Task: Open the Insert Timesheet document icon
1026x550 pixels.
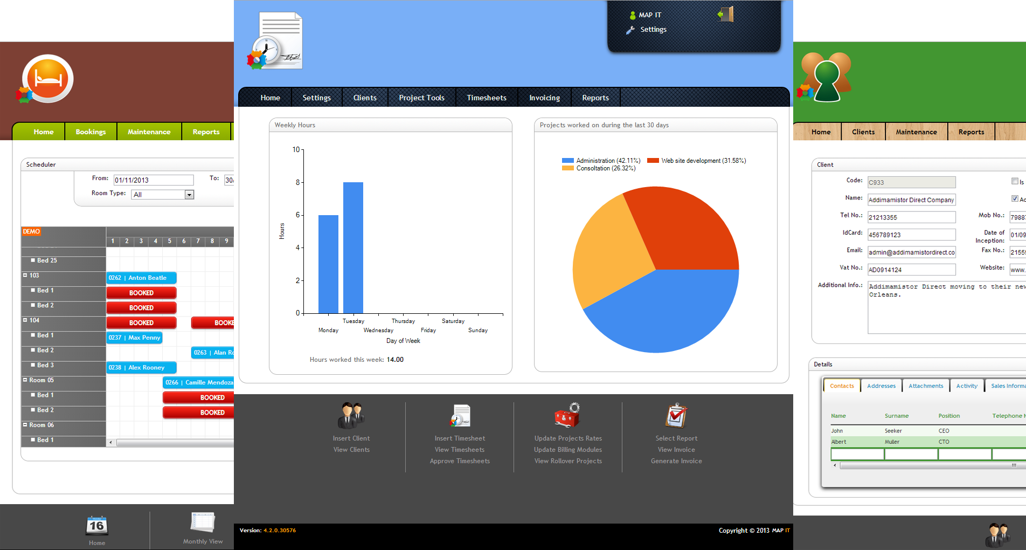Action: click(460, 416)
